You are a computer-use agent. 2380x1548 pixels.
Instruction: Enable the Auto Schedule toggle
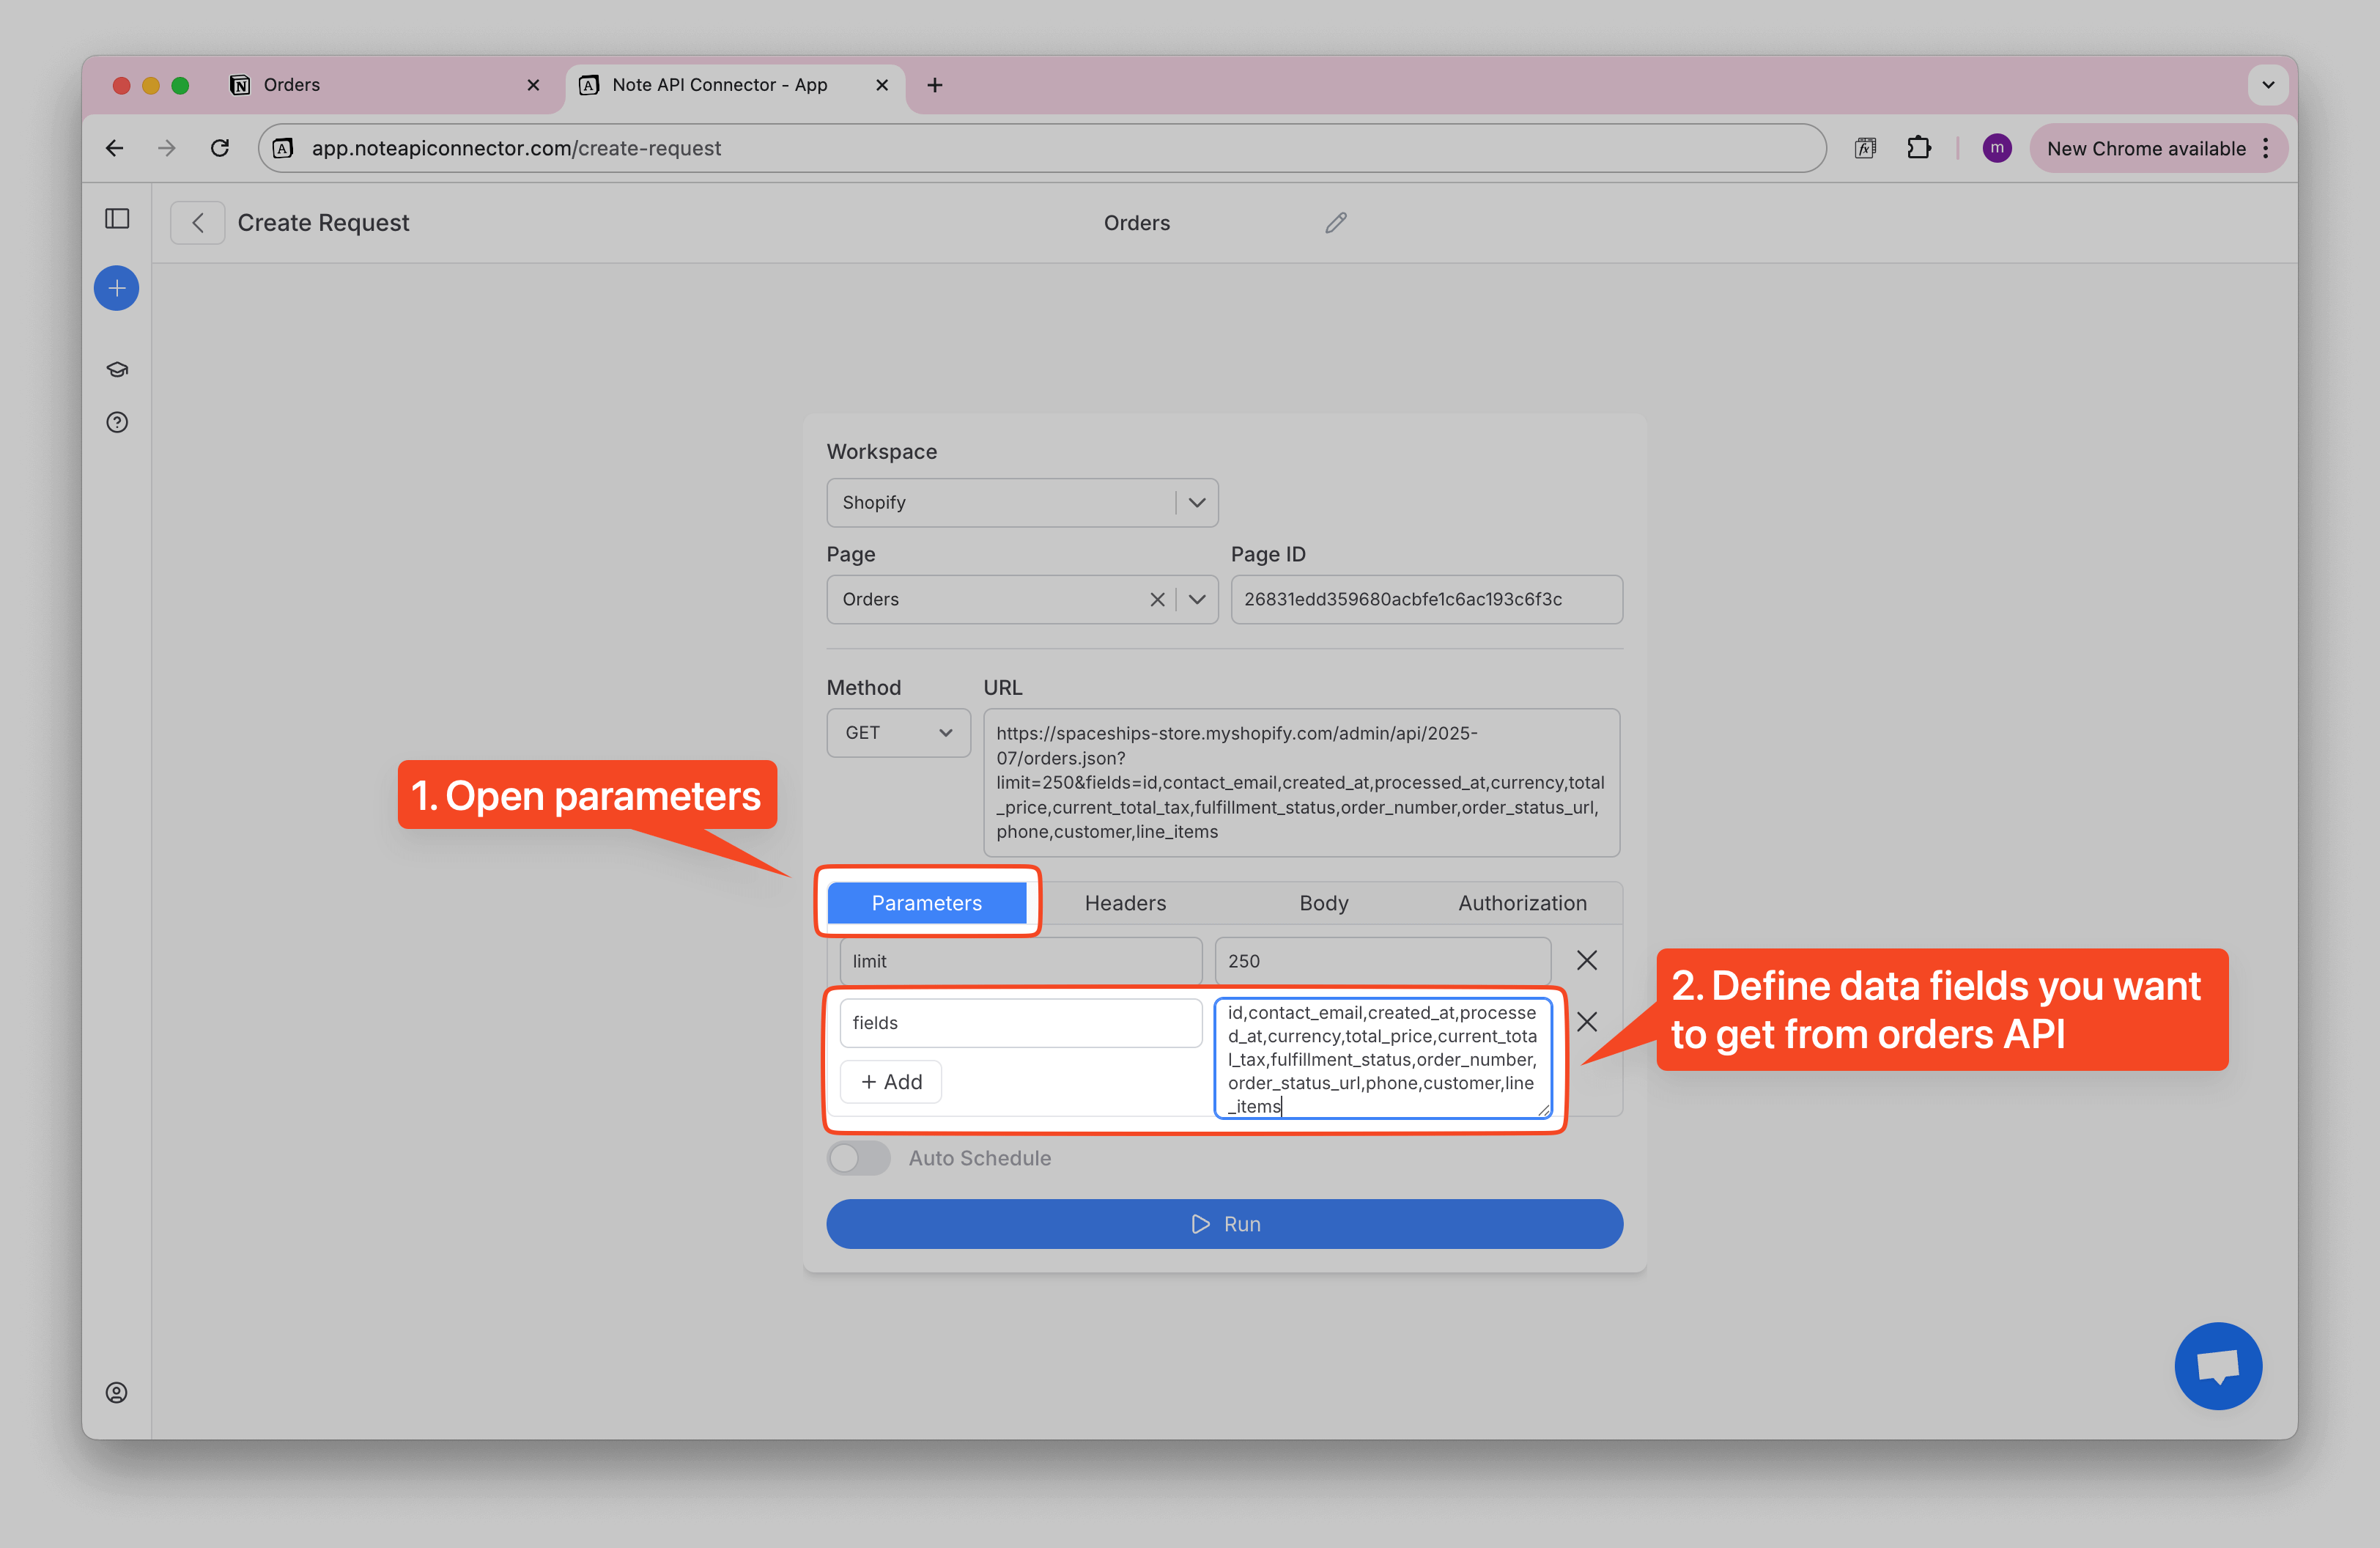(859, 1158)
